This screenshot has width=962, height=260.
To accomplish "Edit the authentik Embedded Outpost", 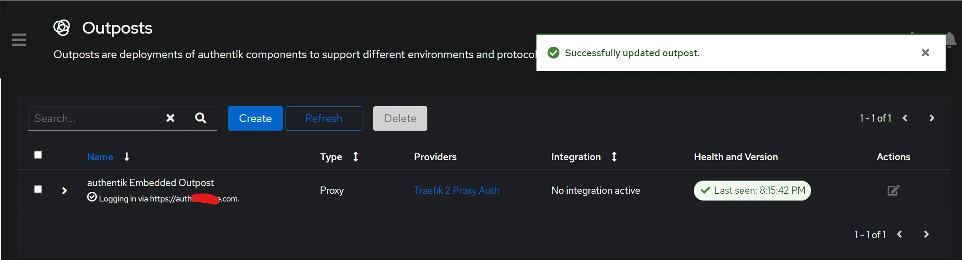I will tap(893, 190).
